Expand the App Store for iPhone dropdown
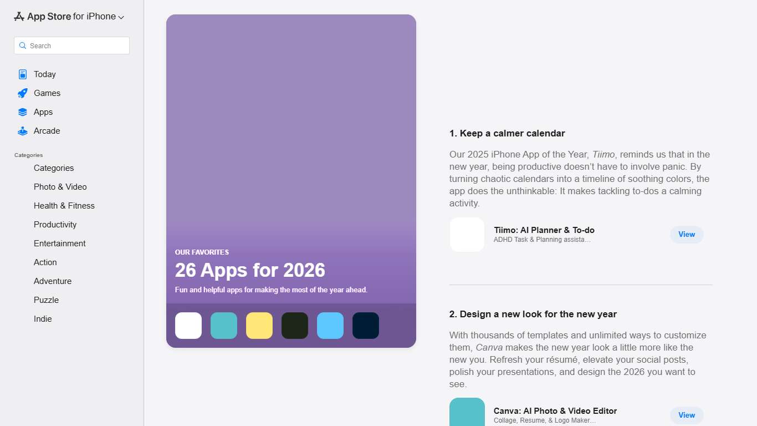 120,17
